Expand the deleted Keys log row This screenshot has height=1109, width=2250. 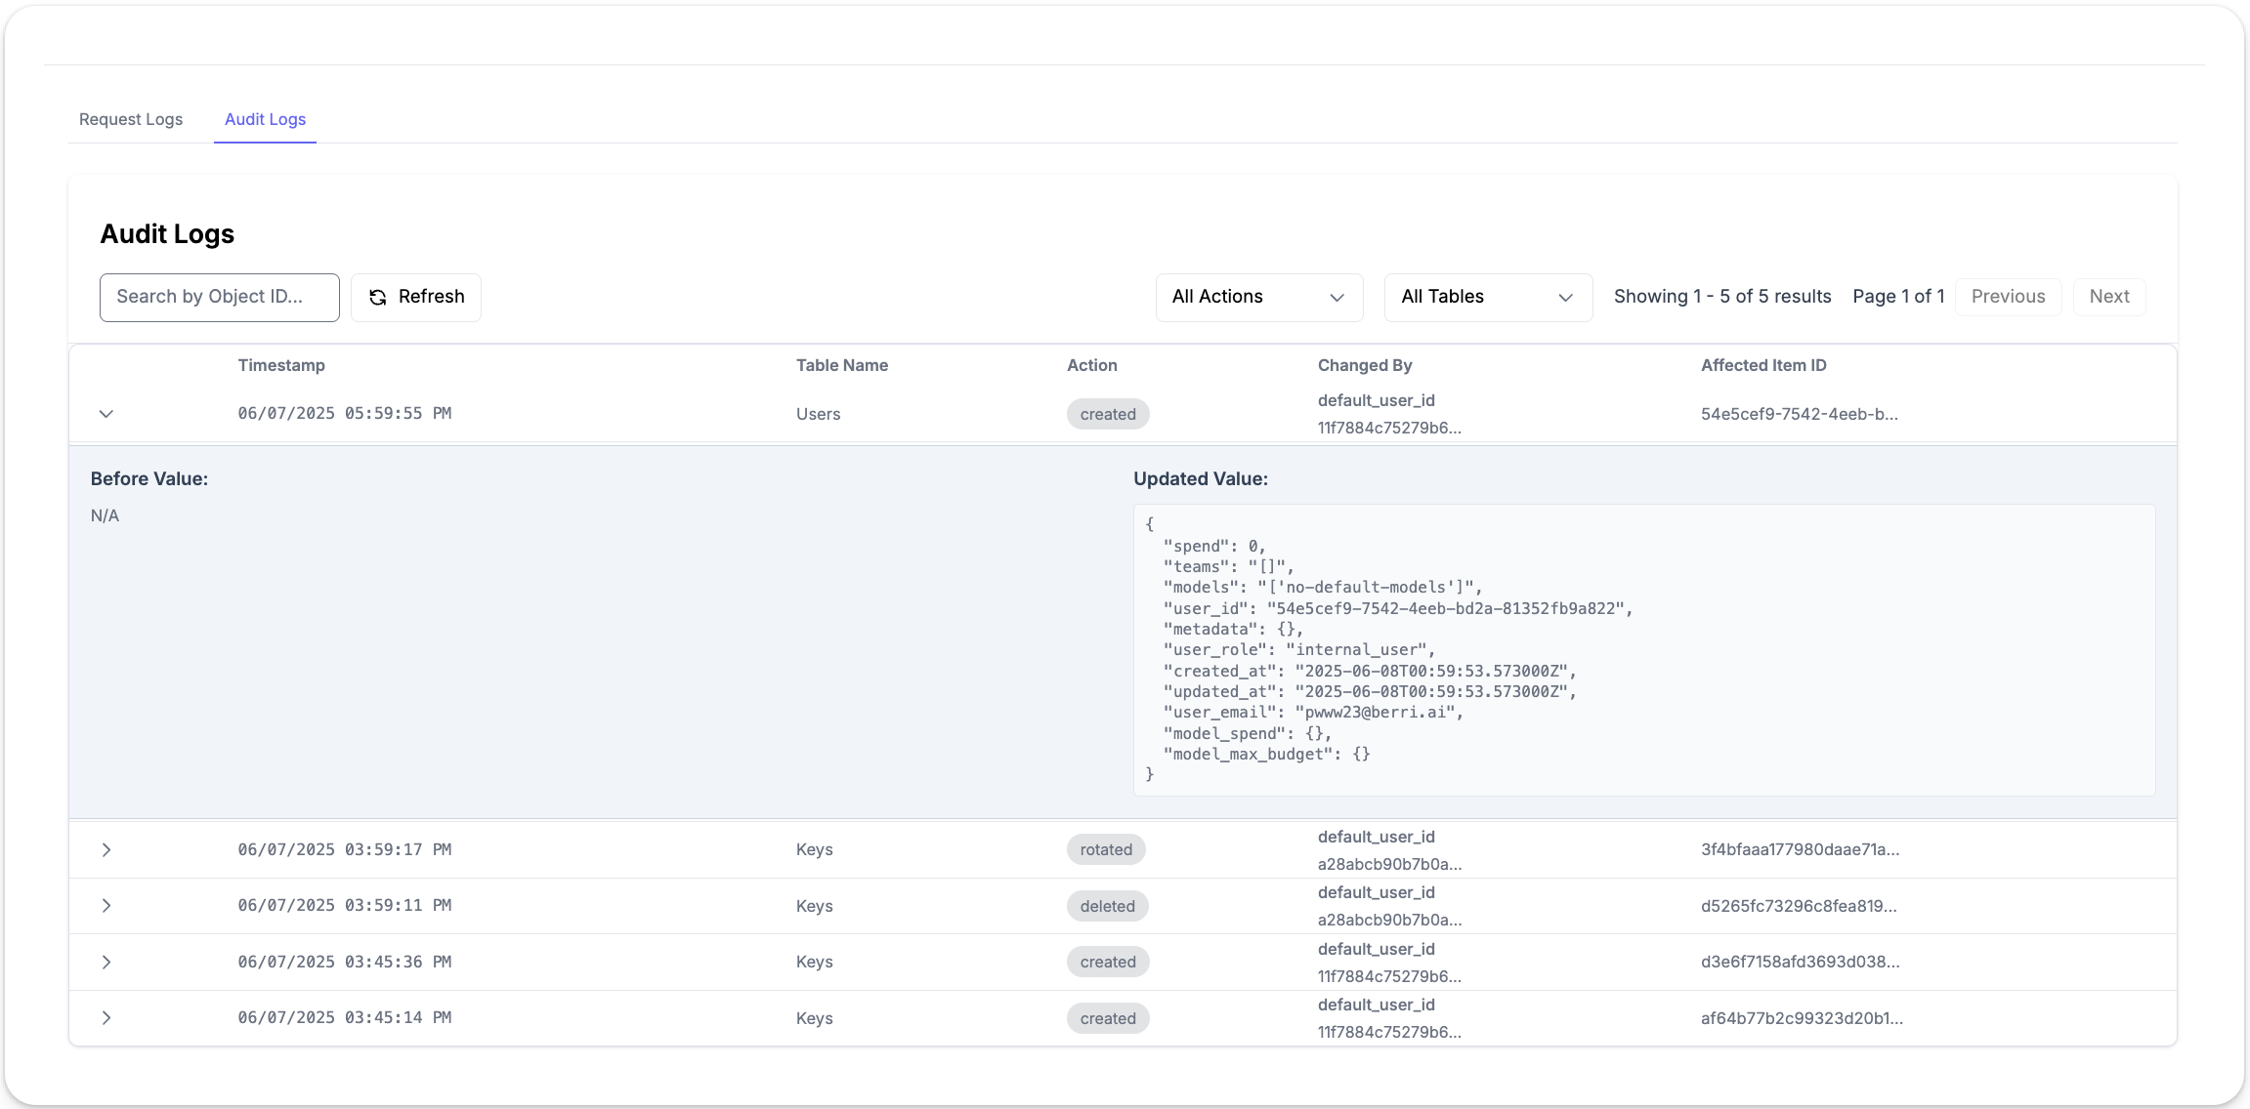click(106, 906)
